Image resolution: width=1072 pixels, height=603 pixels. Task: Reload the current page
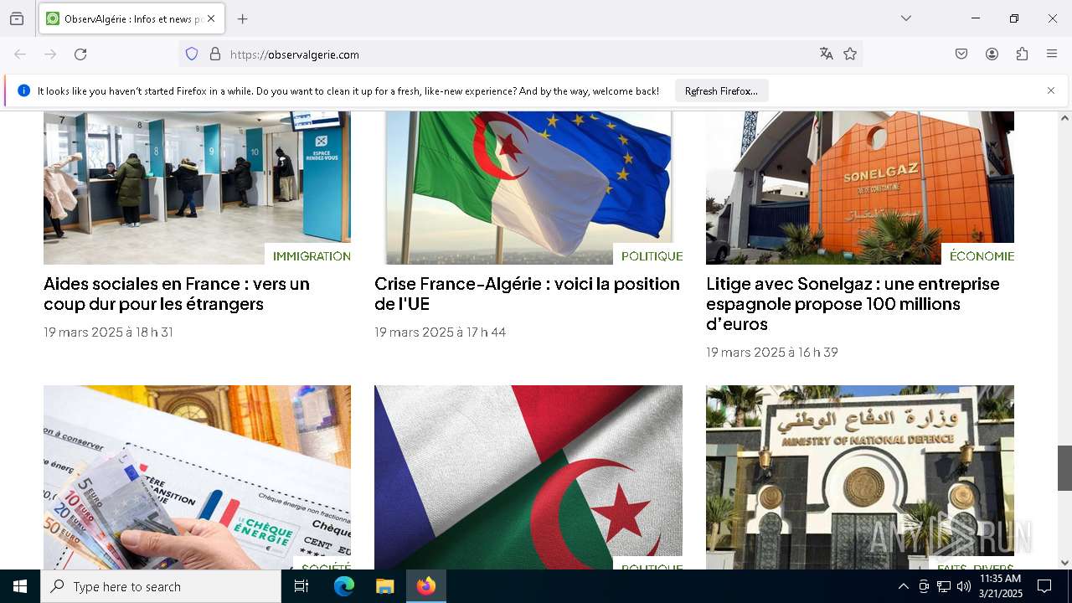point(80,54)
